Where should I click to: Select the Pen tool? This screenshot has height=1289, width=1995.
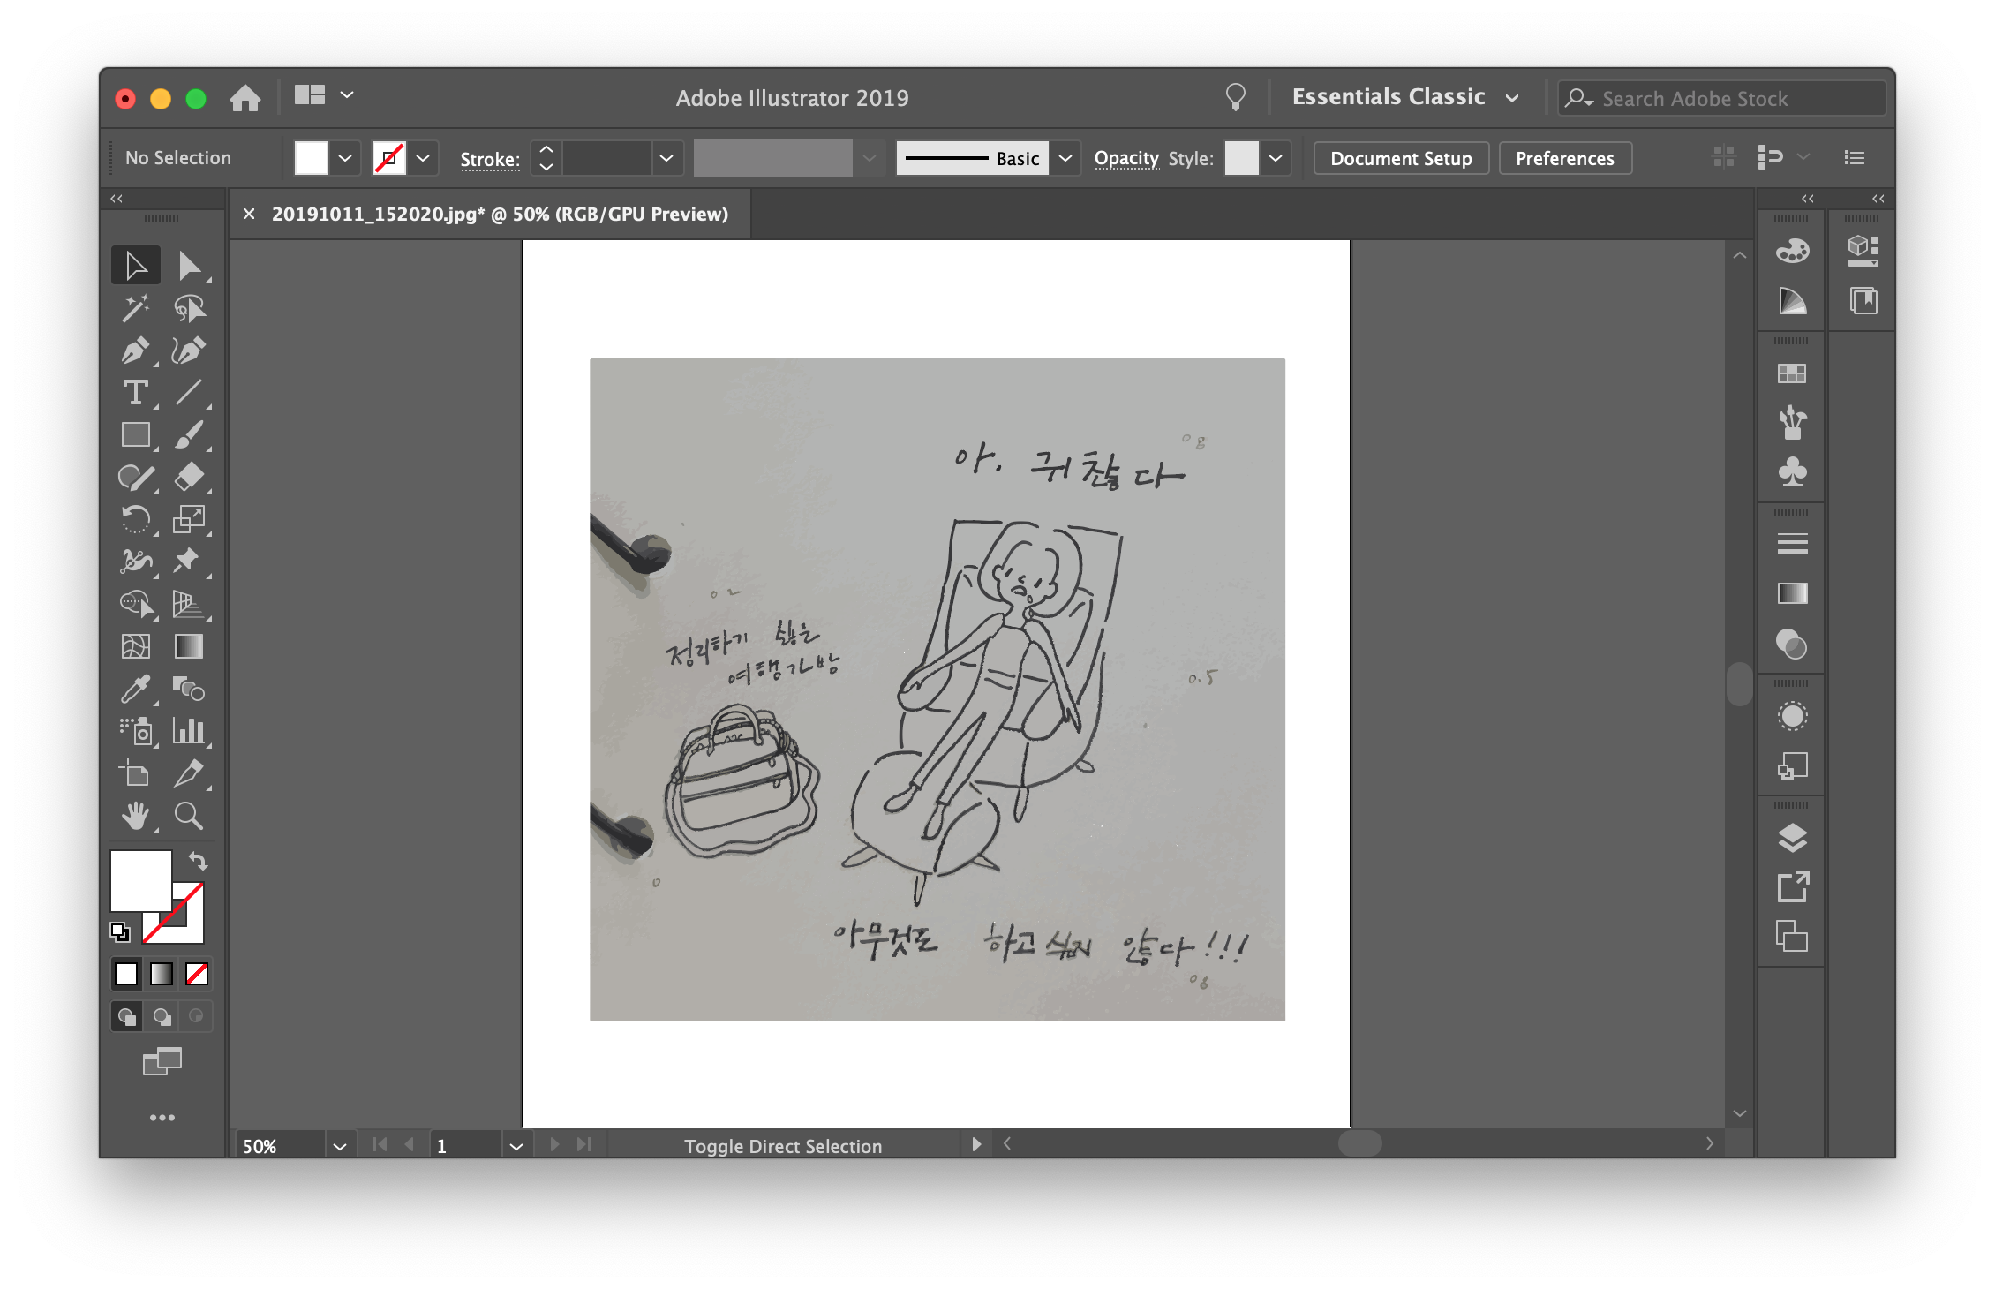[135, 351]
